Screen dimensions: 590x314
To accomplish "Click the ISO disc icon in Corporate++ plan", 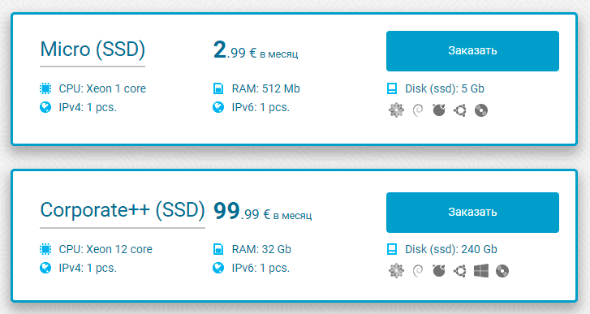I will tap(502, 271).
